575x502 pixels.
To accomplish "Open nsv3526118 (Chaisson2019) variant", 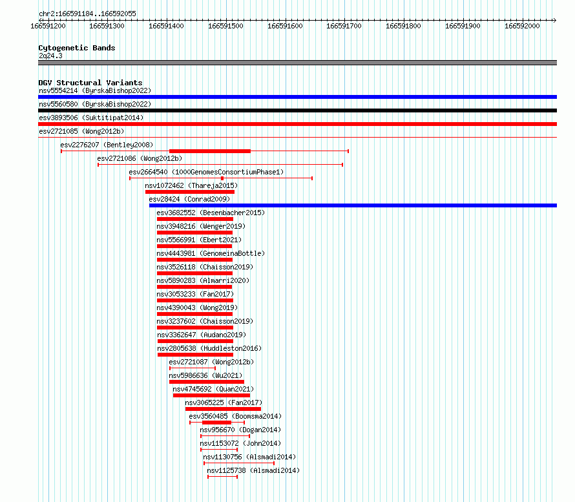I will 205,267.
